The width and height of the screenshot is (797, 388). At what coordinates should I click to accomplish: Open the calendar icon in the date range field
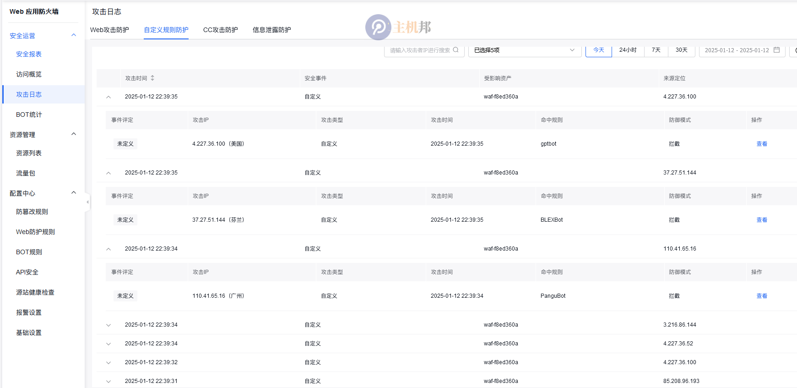click(x=776, y=50)
